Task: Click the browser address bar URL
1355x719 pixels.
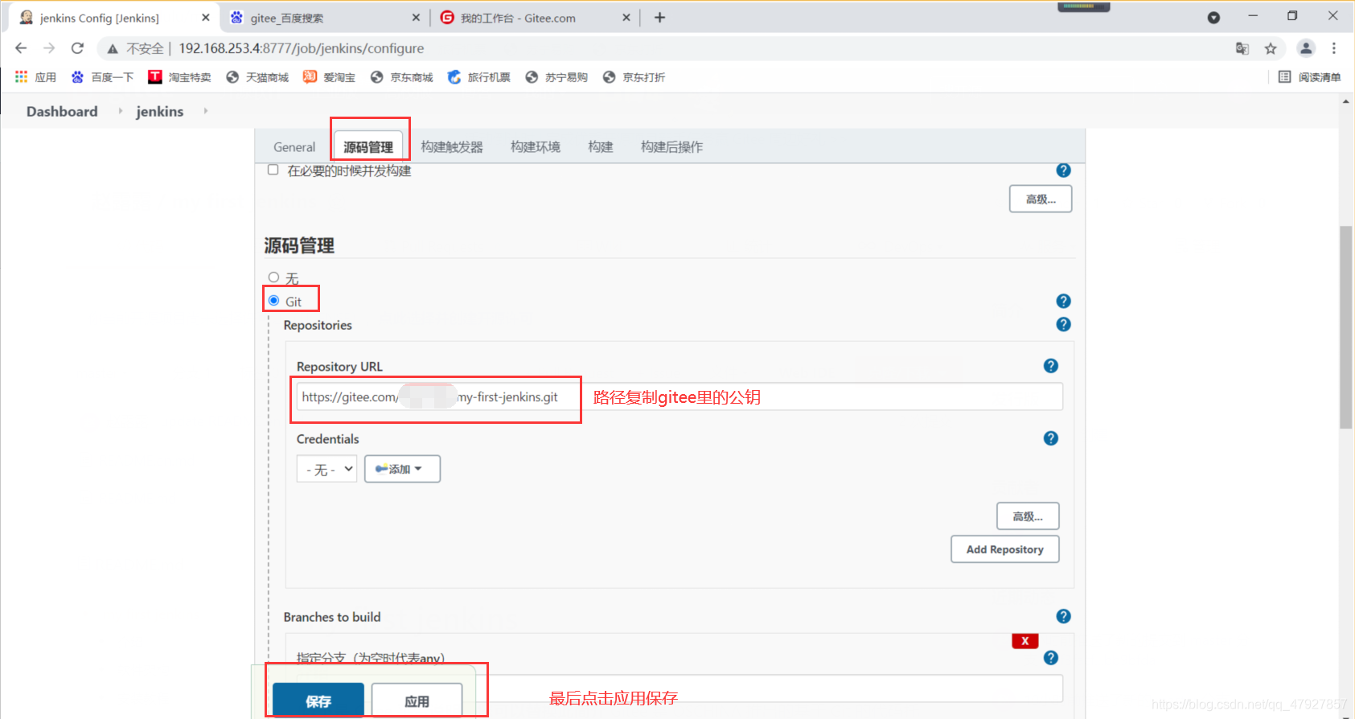Action: (301, 48)
